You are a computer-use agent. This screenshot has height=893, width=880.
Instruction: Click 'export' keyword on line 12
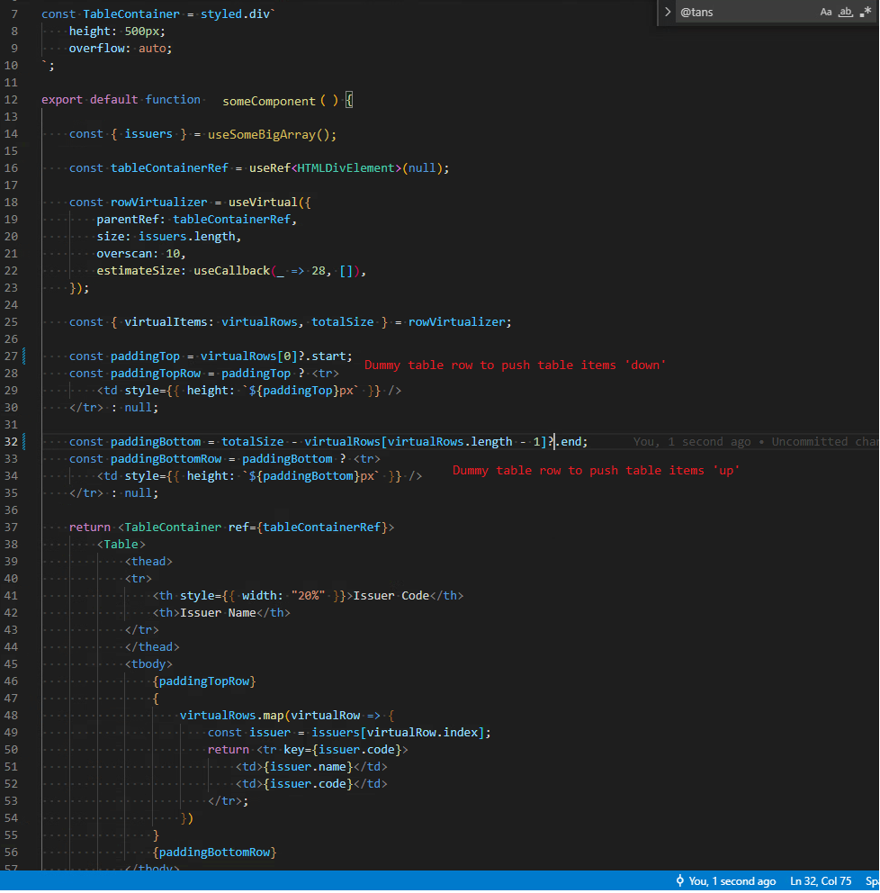62,100
